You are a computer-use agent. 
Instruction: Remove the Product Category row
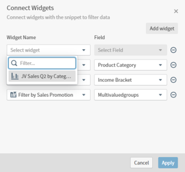click(173, 65)
